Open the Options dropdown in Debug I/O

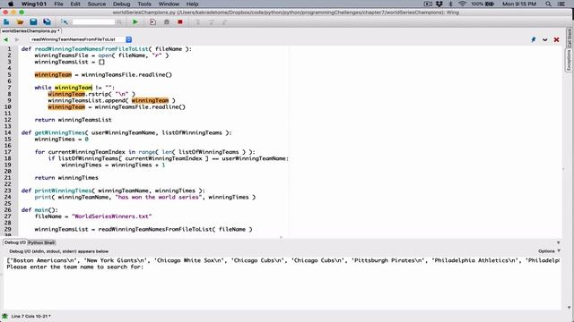coord(549,251)
